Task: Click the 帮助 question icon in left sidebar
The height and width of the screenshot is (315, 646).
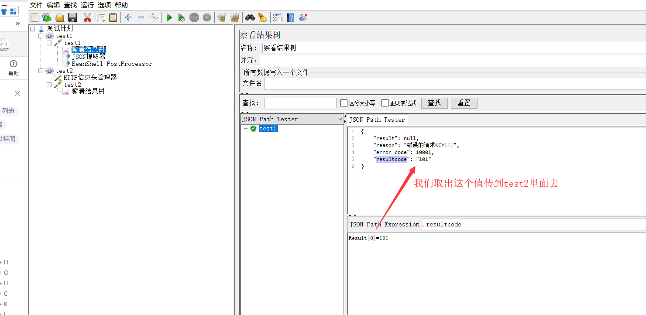Action: (x=13, y=64)
